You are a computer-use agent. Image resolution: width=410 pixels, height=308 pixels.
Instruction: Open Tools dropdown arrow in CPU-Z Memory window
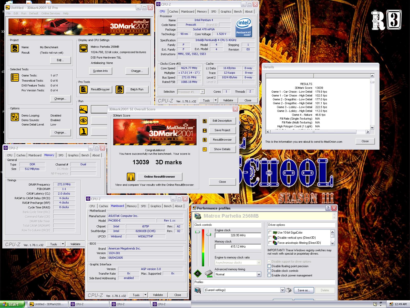(x=63, y=244)
